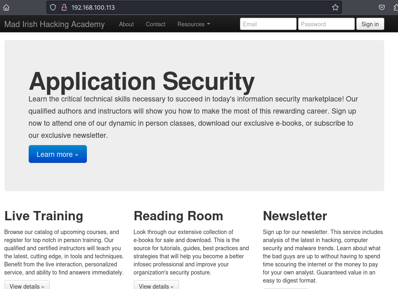The image size is (398, 289).
Task: Click the insecure connection padlock icon
Action: (64, 7)
